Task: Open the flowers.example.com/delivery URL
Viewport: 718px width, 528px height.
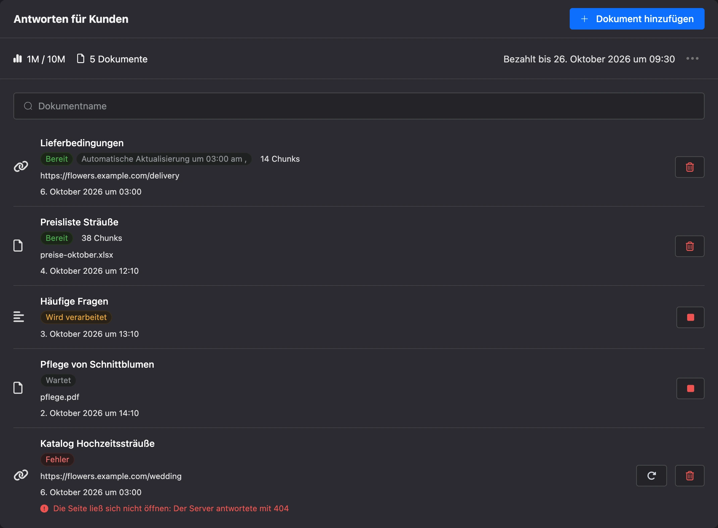Action: click(110, 176)
